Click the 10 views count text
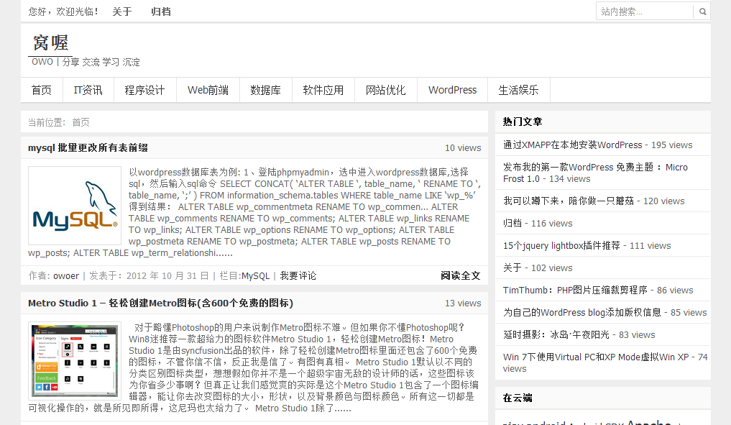 (463, 148)
